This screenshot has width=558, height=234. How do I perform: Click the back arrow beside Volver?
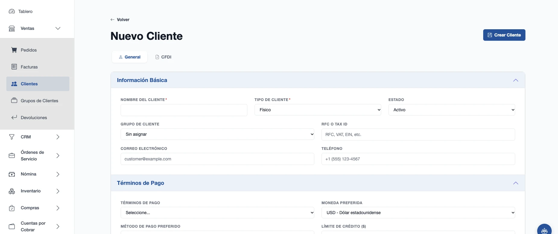point(113,20)
